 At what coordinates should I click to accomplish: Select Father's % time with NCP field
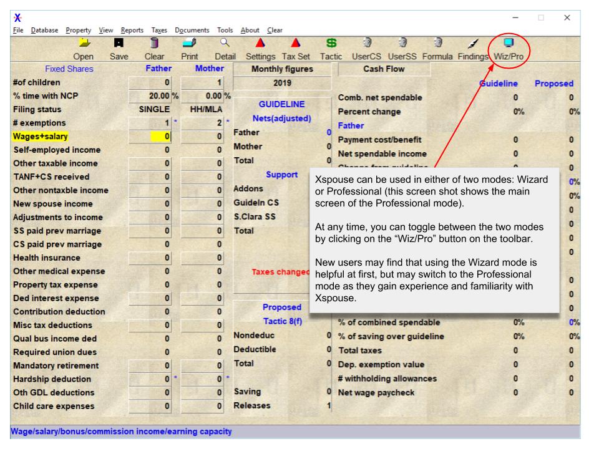150,96
